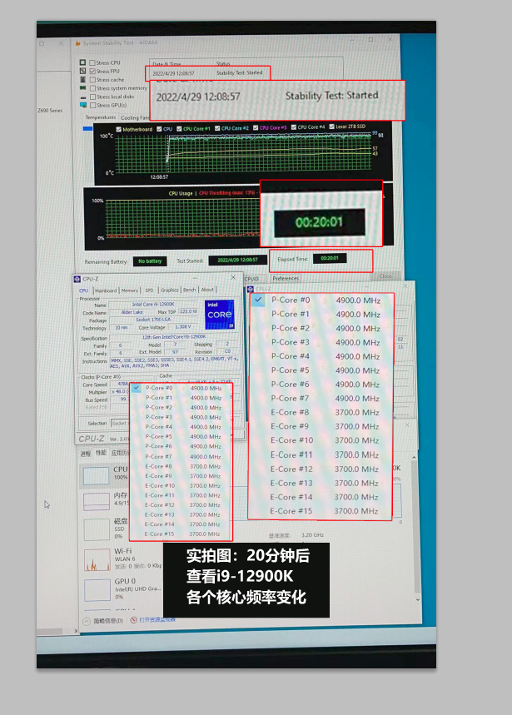Viewport: 512px width, 715px height.
Task: Enable the Stress cache checkbox
Action: point(92,80)
